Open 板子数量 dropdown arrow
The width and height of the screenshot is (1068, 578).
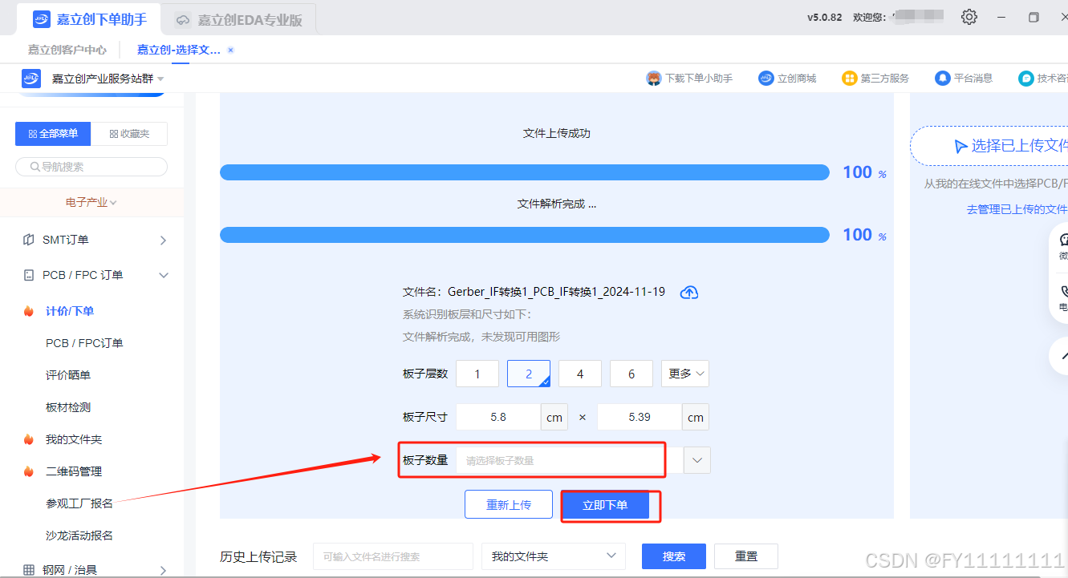tap(697, 460)
